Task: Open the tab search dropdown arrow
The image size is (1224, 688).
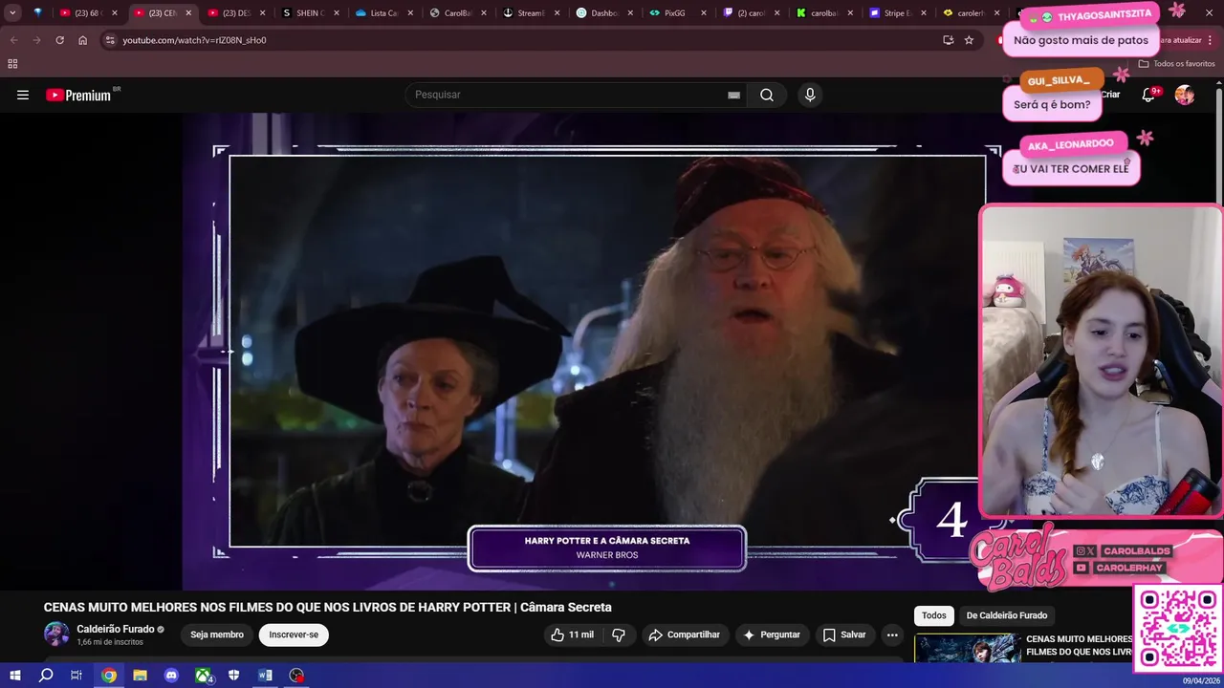Action: (12, 13)
